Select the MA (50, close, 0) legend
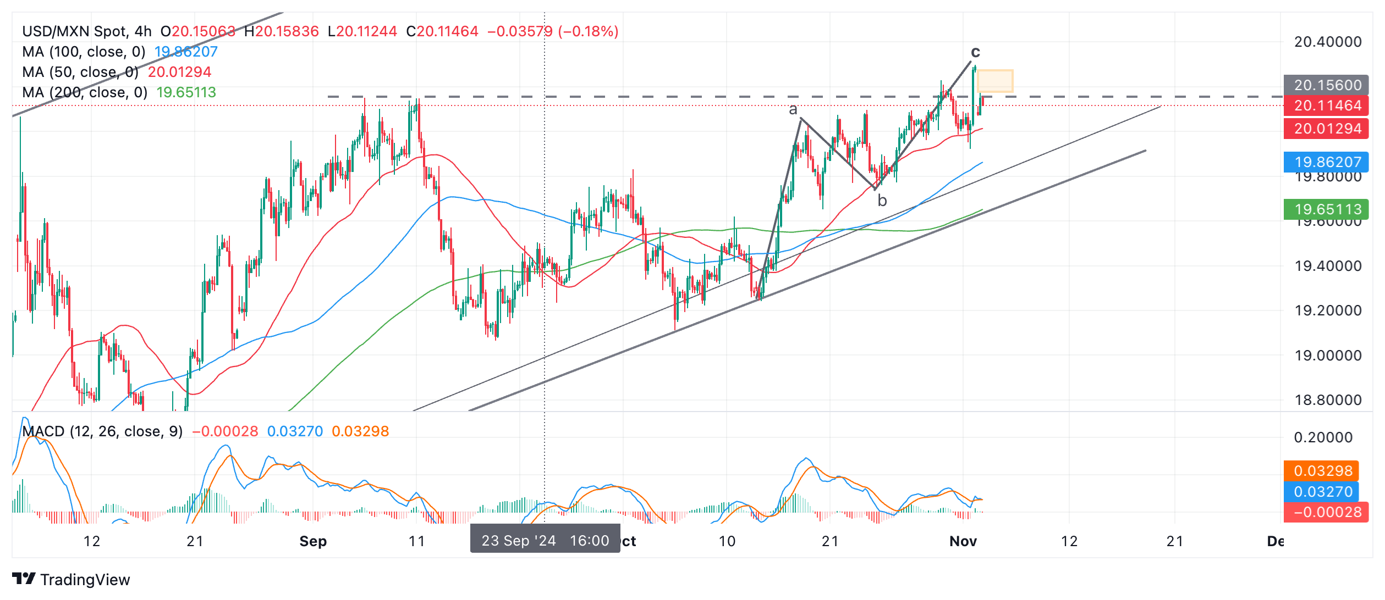Screen dimensions: 1385x600 point(80,72)
